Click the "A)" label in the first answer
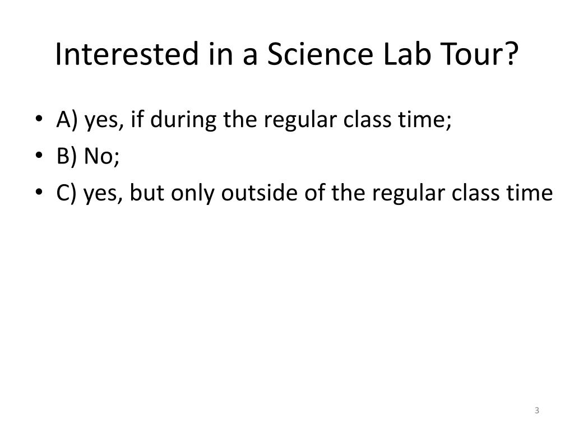 [67, 120]
